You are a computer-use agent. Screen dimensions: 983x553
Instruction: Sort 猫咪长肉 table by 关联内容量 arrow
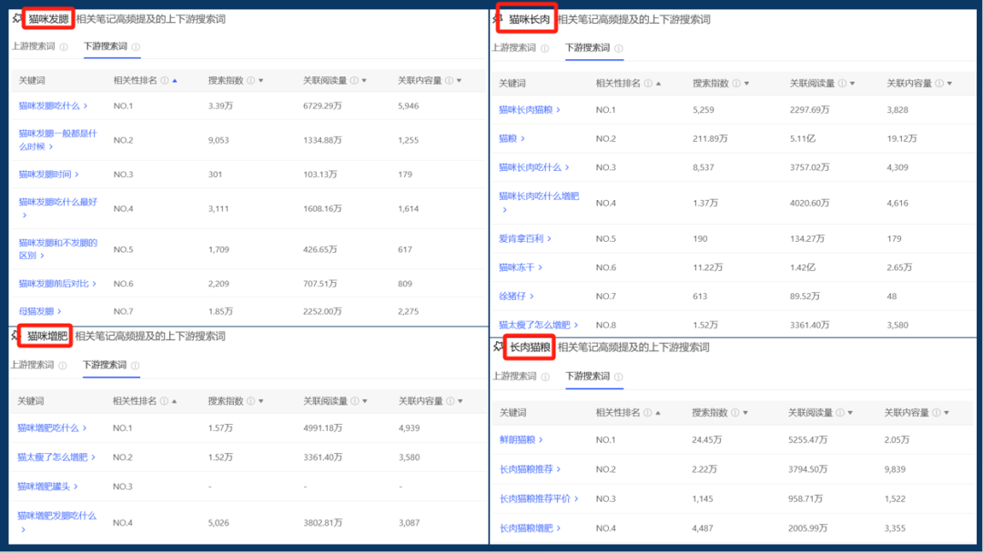coord(949,84)
